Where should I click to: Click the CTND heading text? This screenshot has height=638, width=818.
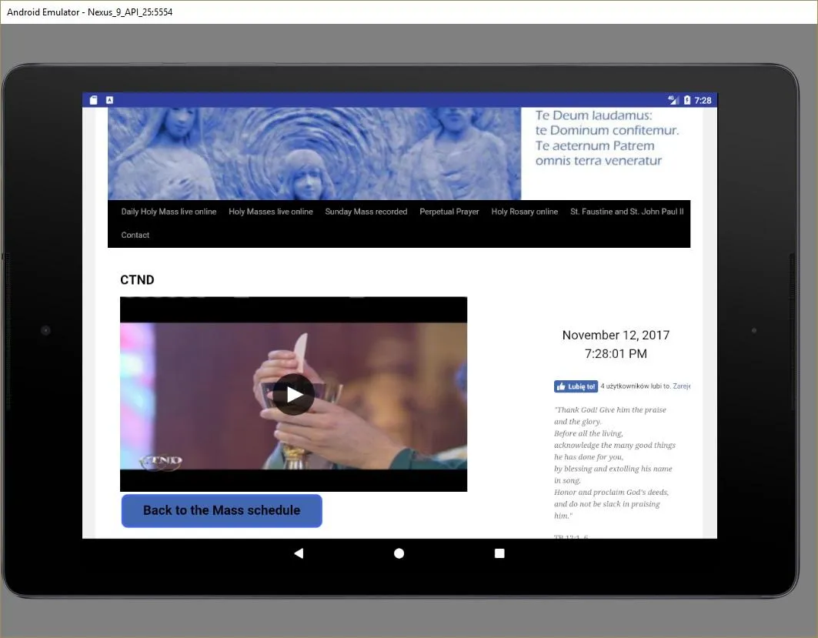tap(137, 280)
